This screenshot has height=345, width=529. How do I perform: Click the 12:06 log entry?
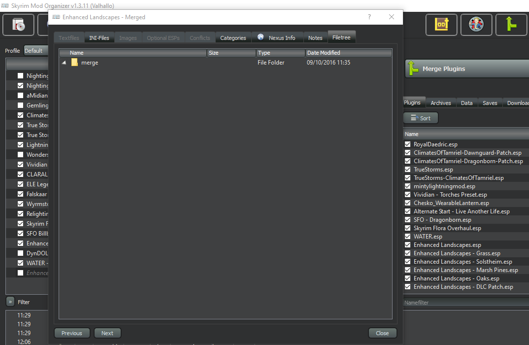(x=24, y=342)
